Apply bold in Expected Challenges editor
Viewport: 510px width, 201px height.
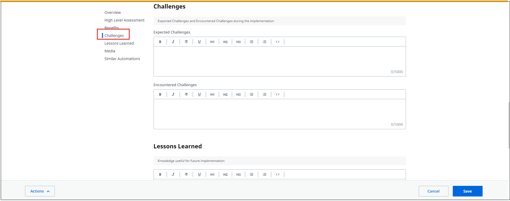pos(160,42)
